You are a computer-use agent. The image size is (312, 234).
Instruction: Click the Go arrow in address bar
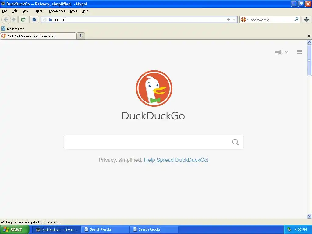[229, 19]
